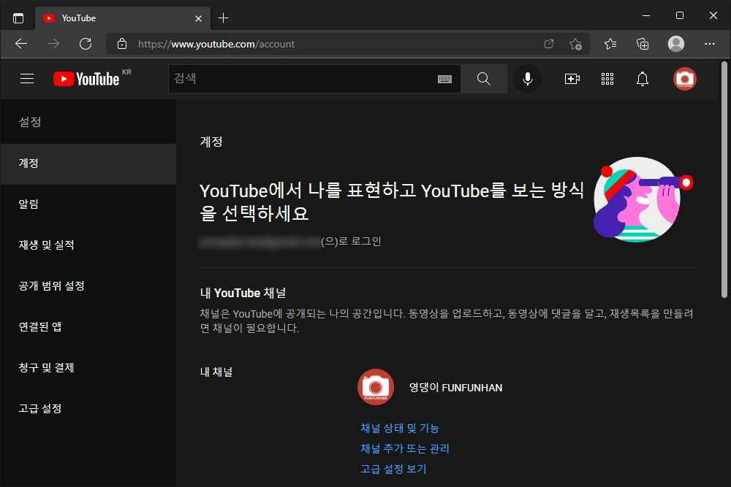Maximize the browser window
Image resolution: width=731 pixels, height=487 pixels.
coord(680,16)
